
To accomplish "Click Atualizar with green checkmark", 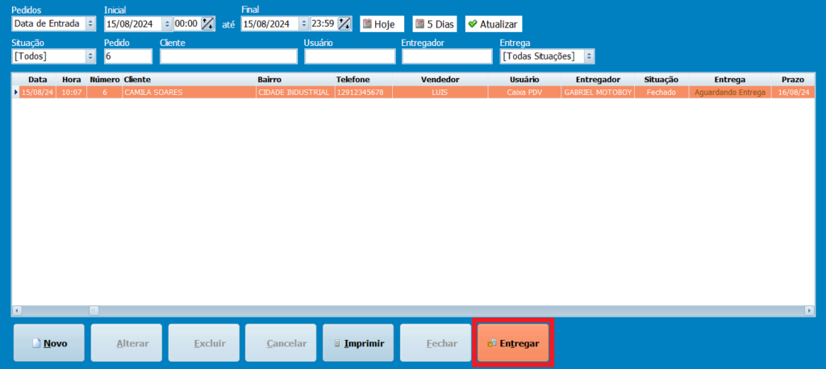I will [x=493, y=24].
